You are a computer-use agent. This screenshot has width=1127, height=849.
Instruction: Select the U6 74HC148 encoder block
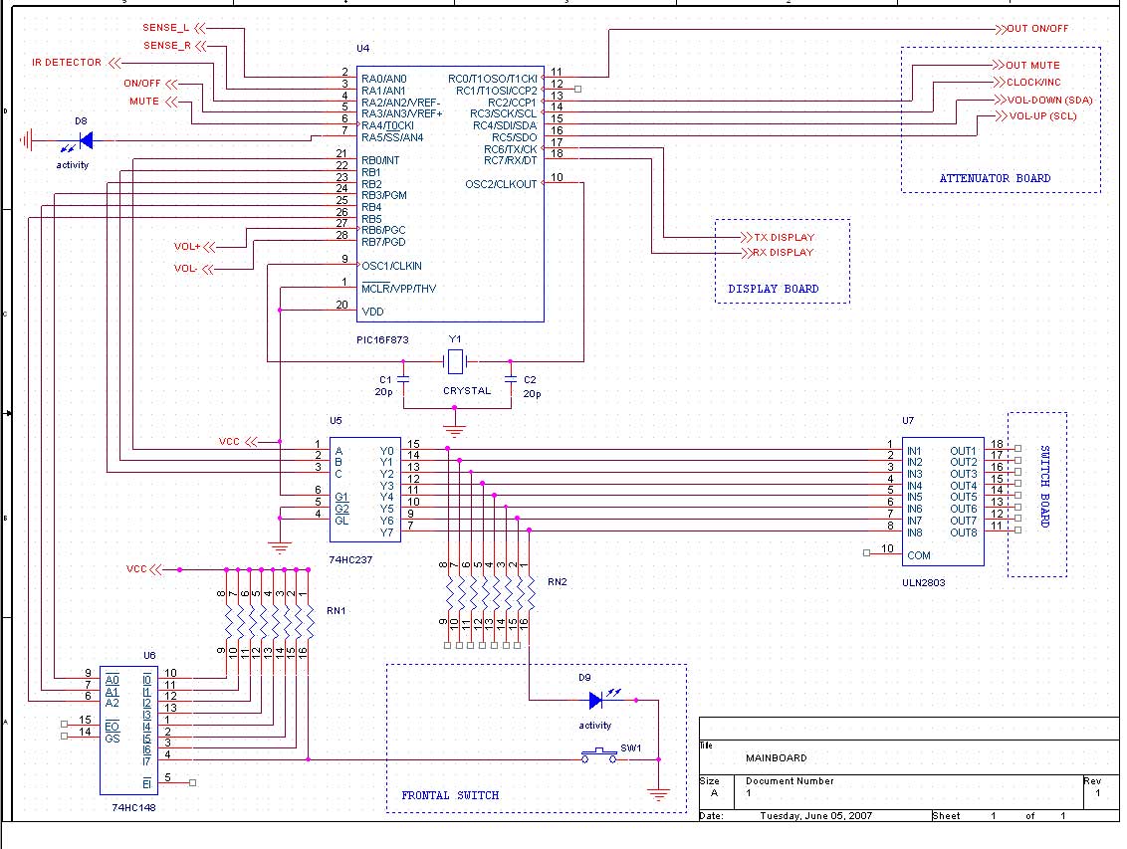[128, 730]
